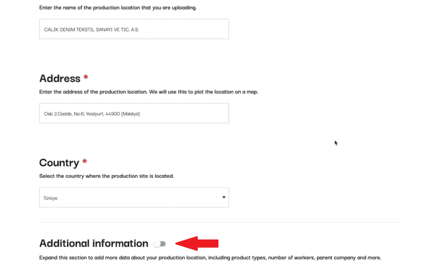Enable the Additional information toggle switch
Screen dimensions: 434x265
coord(160,244)
